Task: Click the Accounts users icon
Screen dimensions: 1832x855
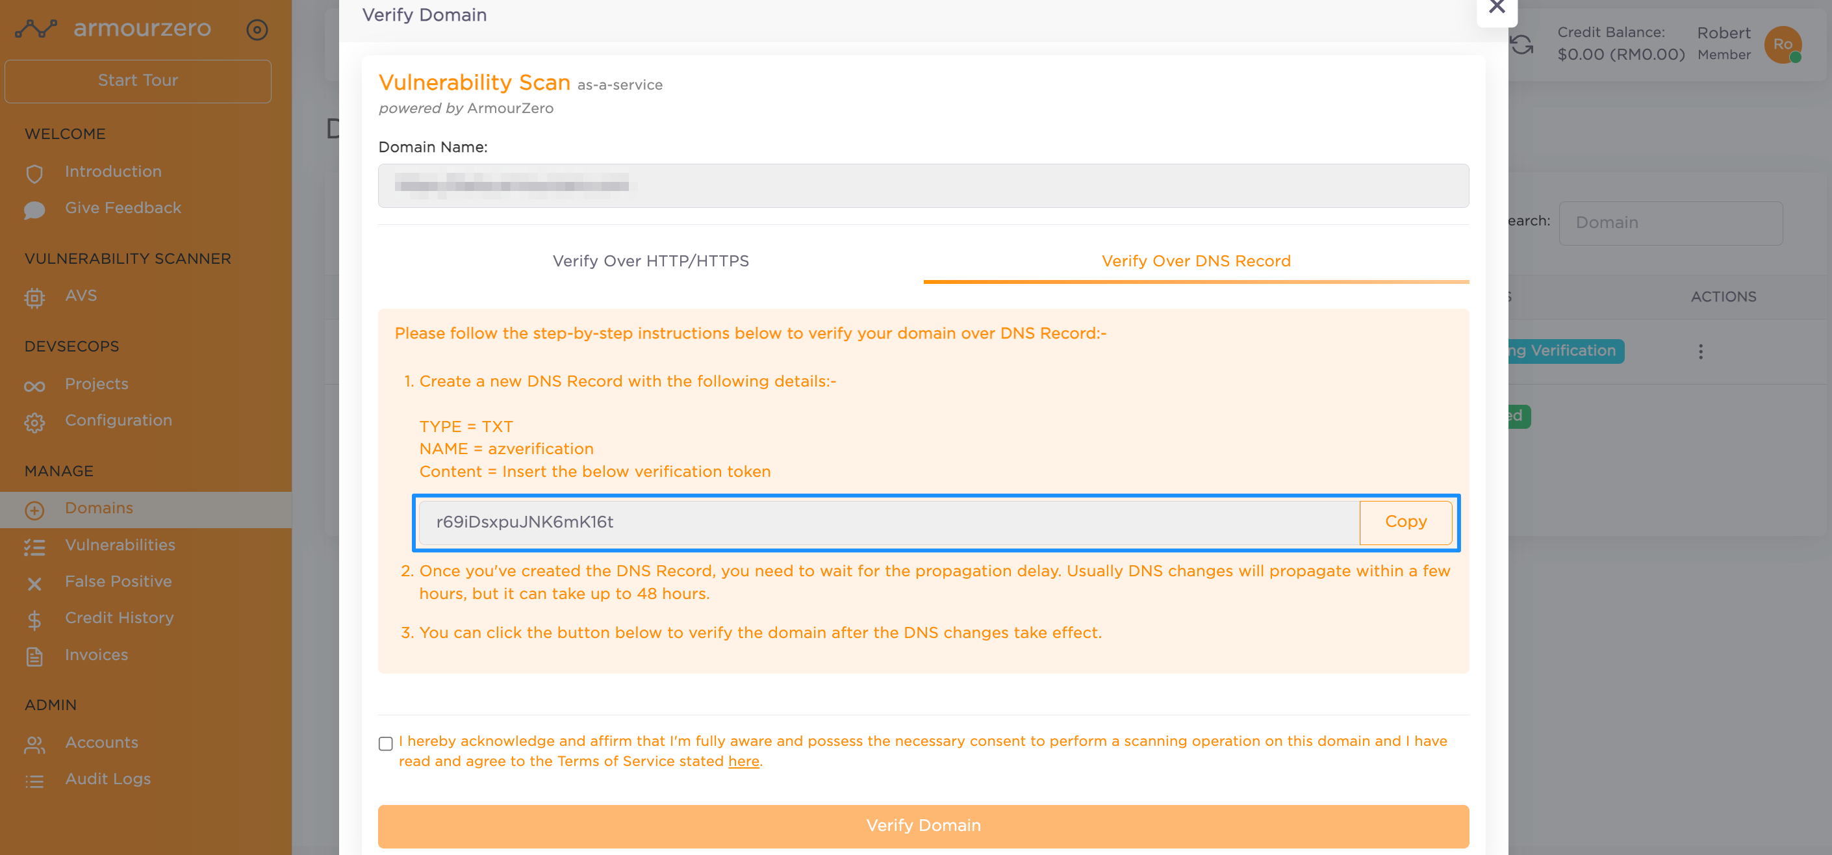Action: pyautogui.click(x=34, y=744)
